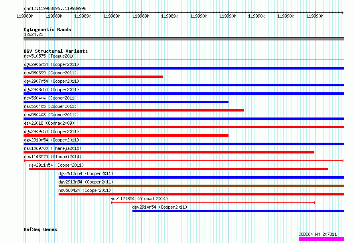Open the nsv560399 (Cooper2011) label

coord(50,73)
